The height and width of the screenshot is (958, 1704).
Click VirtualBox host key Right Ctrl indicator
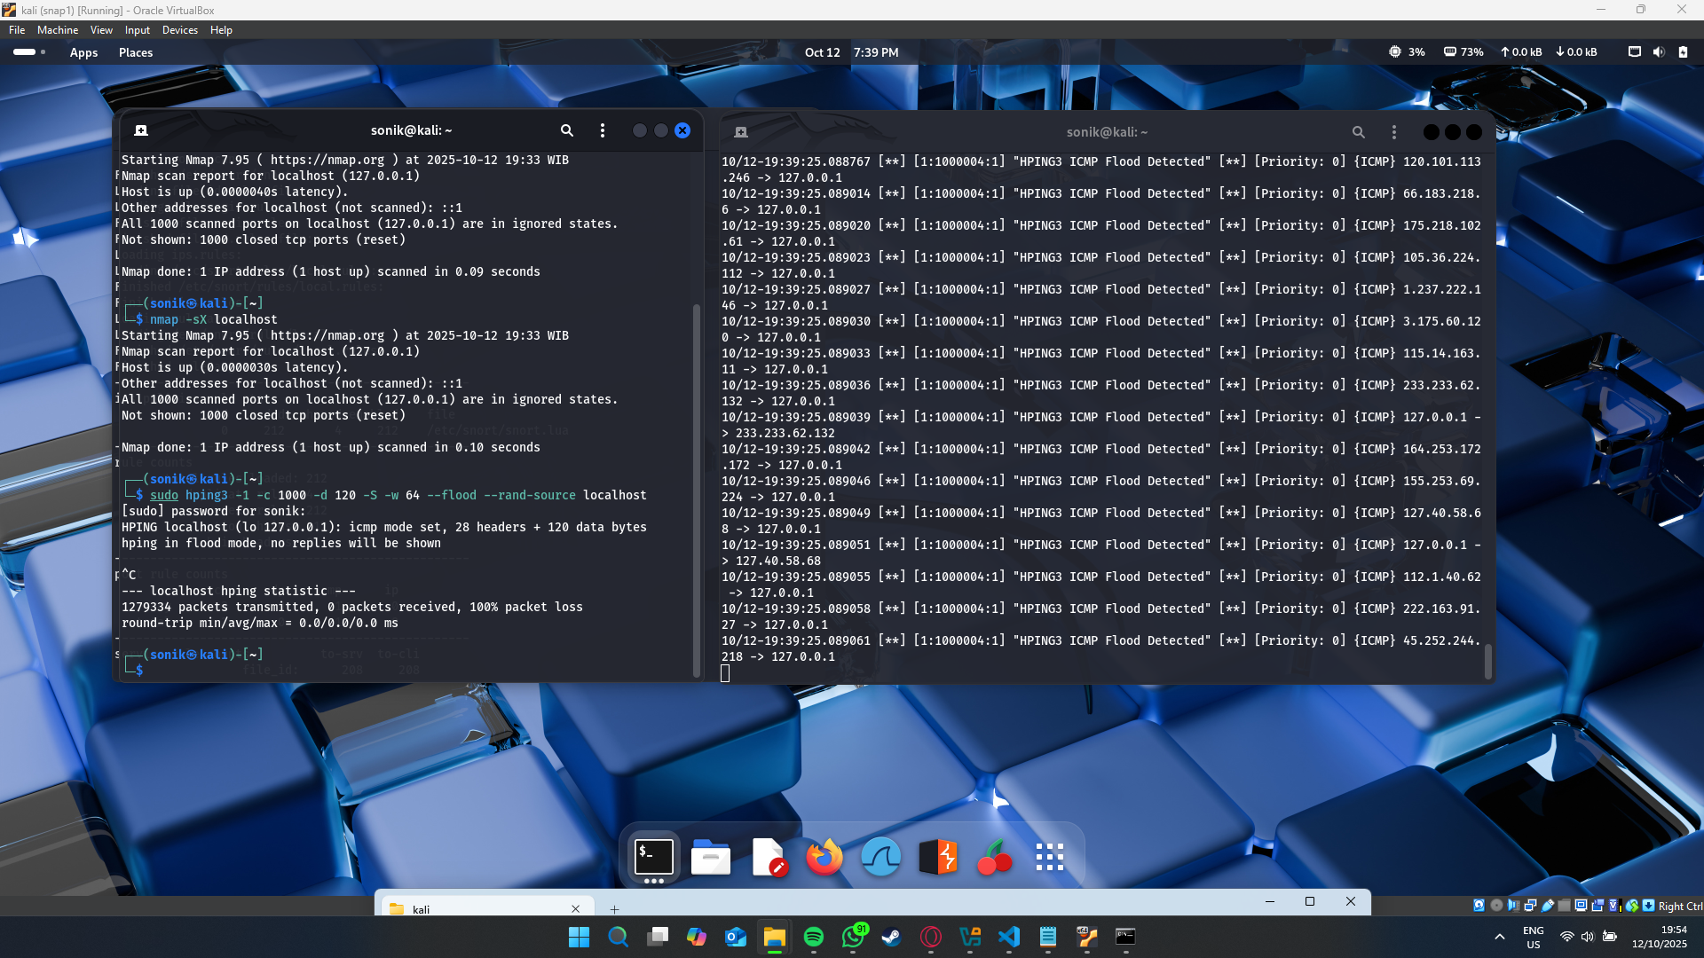coord(1680,906)
